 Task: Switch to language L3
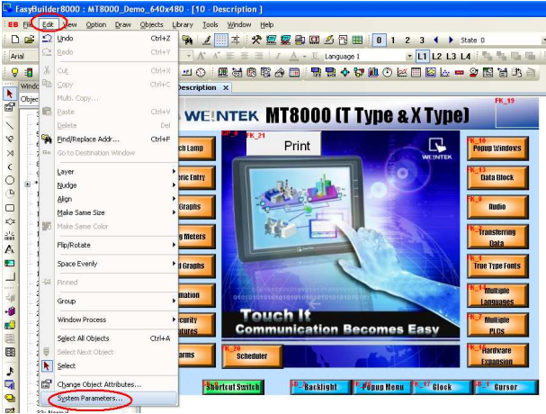pos(451,56)
